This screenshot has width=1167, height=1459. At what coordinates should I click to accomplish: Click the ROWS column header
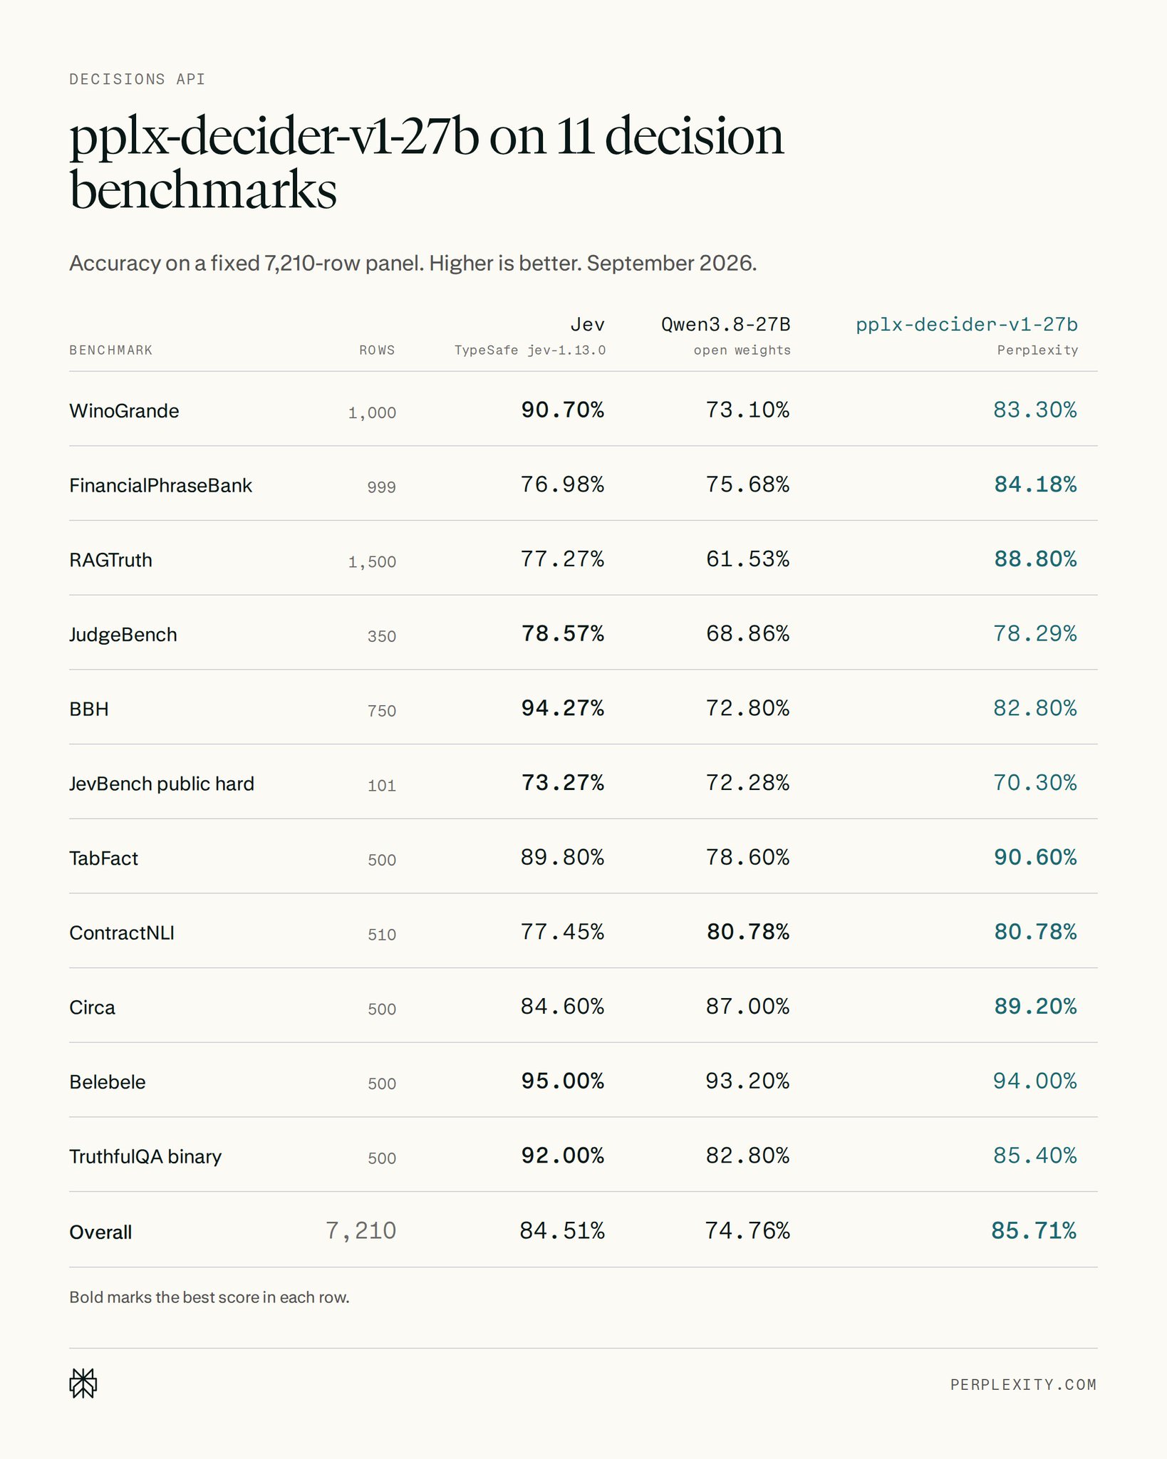[x=377, y=351]
